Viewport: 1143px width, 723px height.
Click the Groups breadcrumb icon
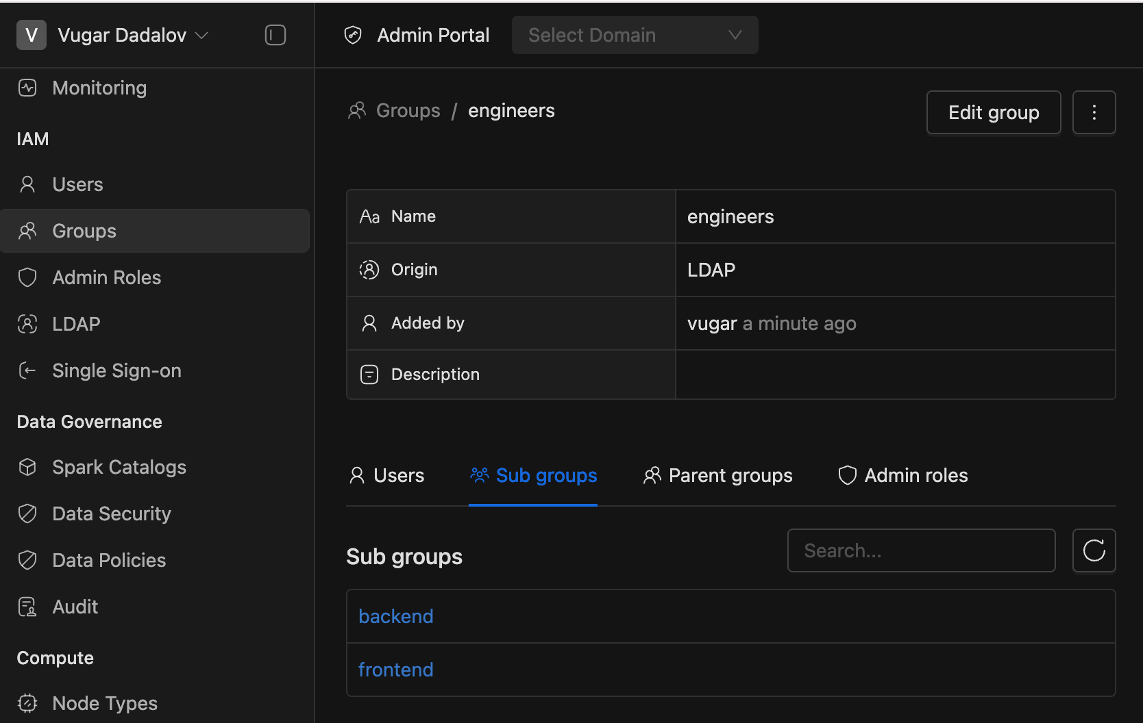pos(357,110)
